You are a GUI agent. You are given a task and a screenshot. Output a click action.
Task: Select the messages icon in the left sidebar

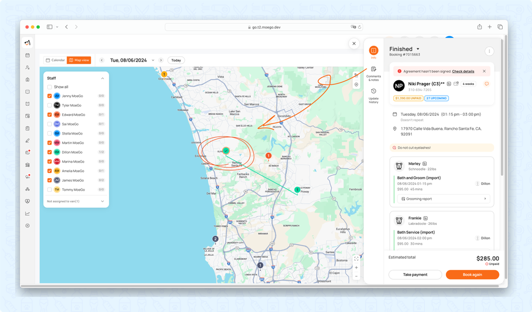[28, 91]
